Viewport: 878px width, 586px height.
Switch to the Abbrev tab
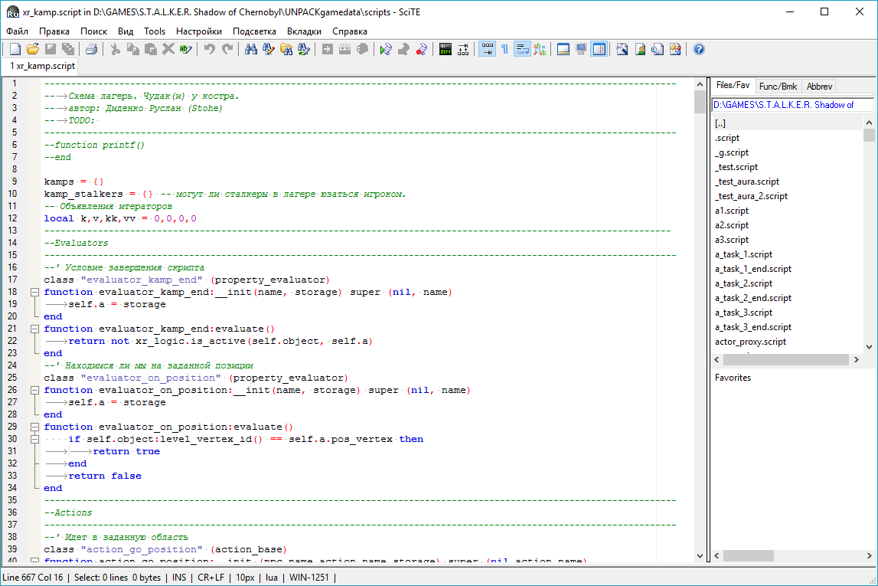819,87
